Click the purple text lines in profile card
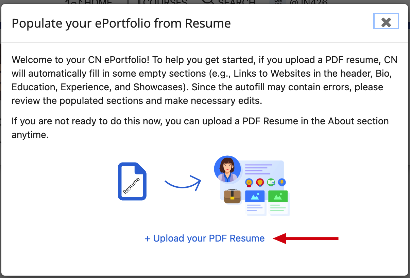410x278 pixels. 259,170
